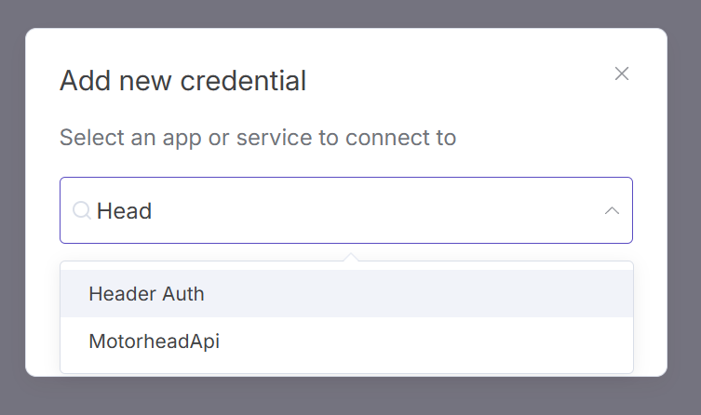This screenshot has width=701, height=415.
Task: Close the Add new credential dialog
Action: pos(622,74)
